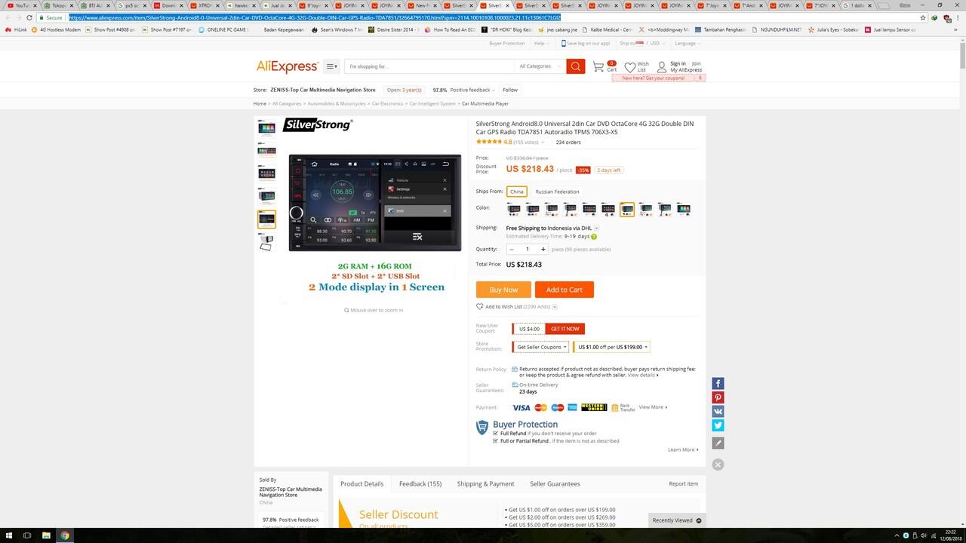
Task: Click GET IT NOW coupon button
Action: pos(565,329)
